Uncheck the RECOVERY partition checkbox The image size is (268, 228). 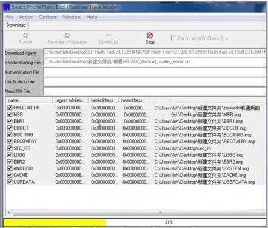(10, 141)
